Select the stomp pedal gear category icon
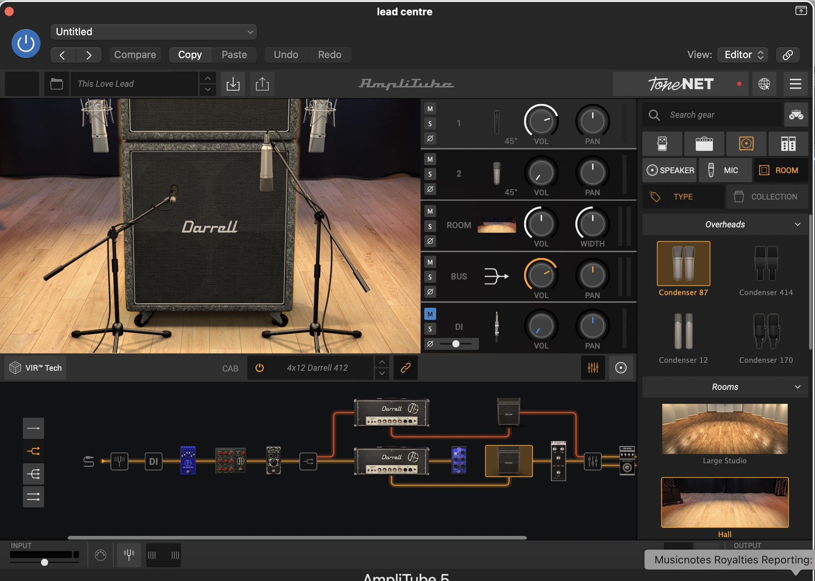 (662, 144)
